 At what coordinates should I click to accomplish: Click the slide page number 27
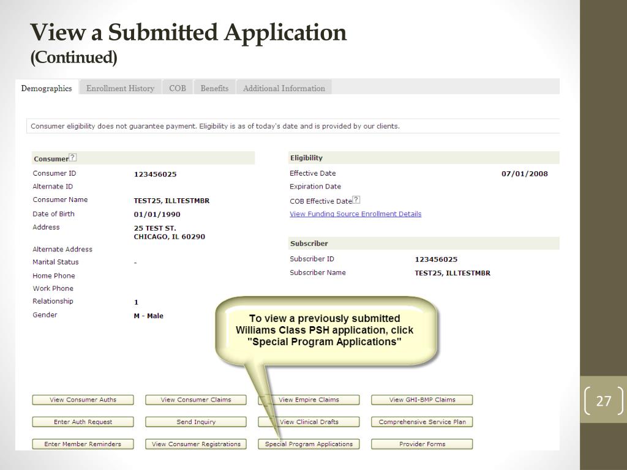tap(603, 400)
